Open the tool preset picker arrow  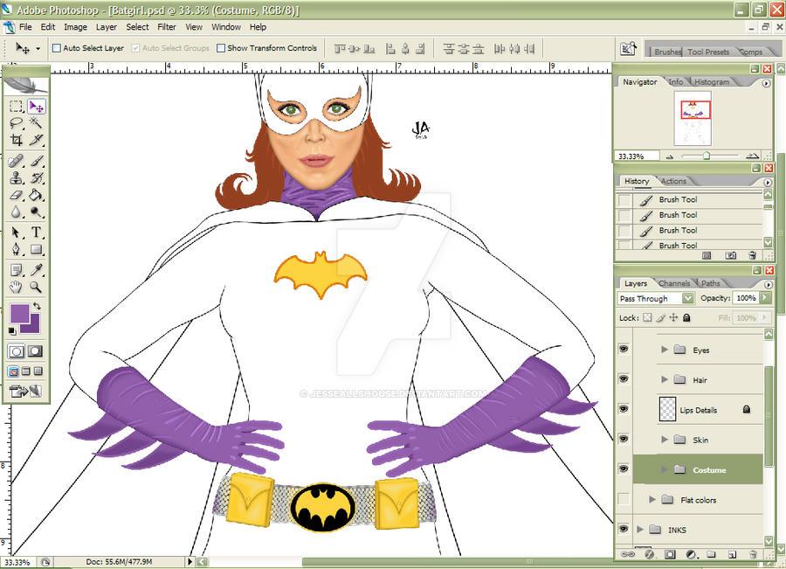[x=38, y=49]
